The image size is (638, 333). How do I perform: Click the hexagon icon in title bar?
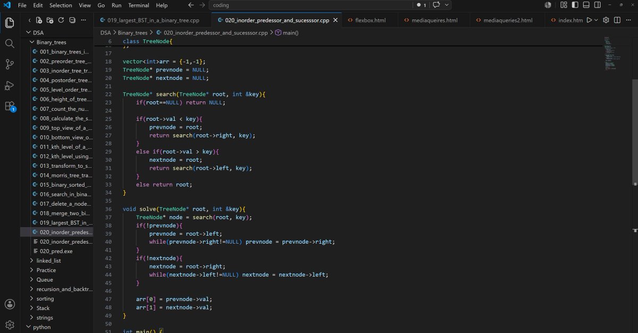(x=548, y=5)
